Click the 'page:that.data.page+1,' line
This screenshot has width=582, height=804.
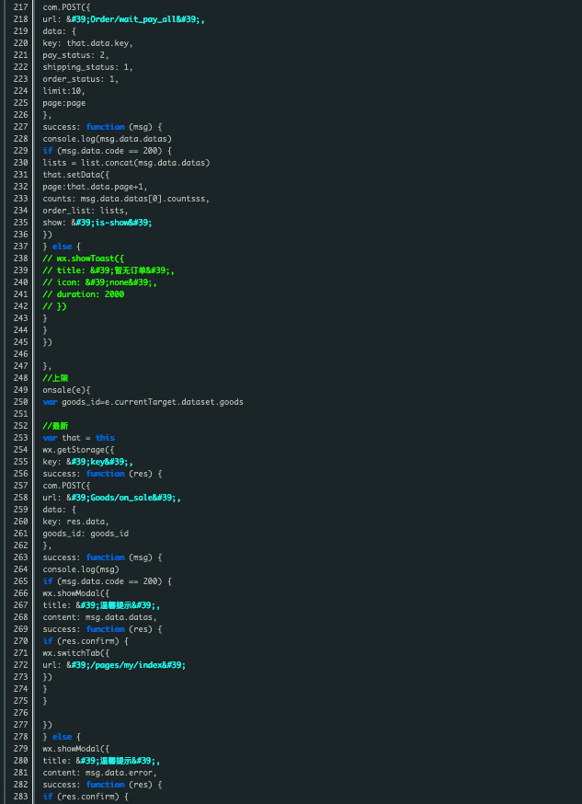point(95,187)
